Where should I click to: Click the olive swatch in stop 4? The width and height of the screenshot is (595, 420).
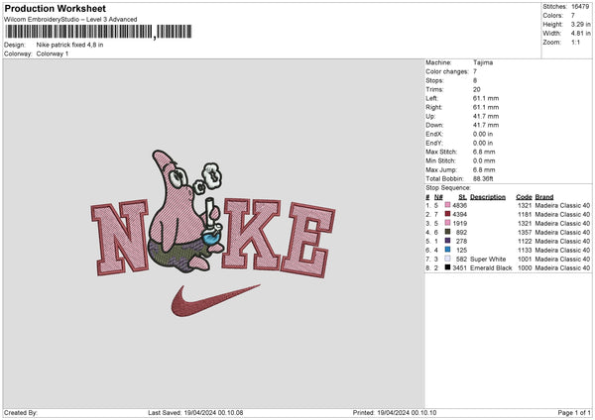447,232
